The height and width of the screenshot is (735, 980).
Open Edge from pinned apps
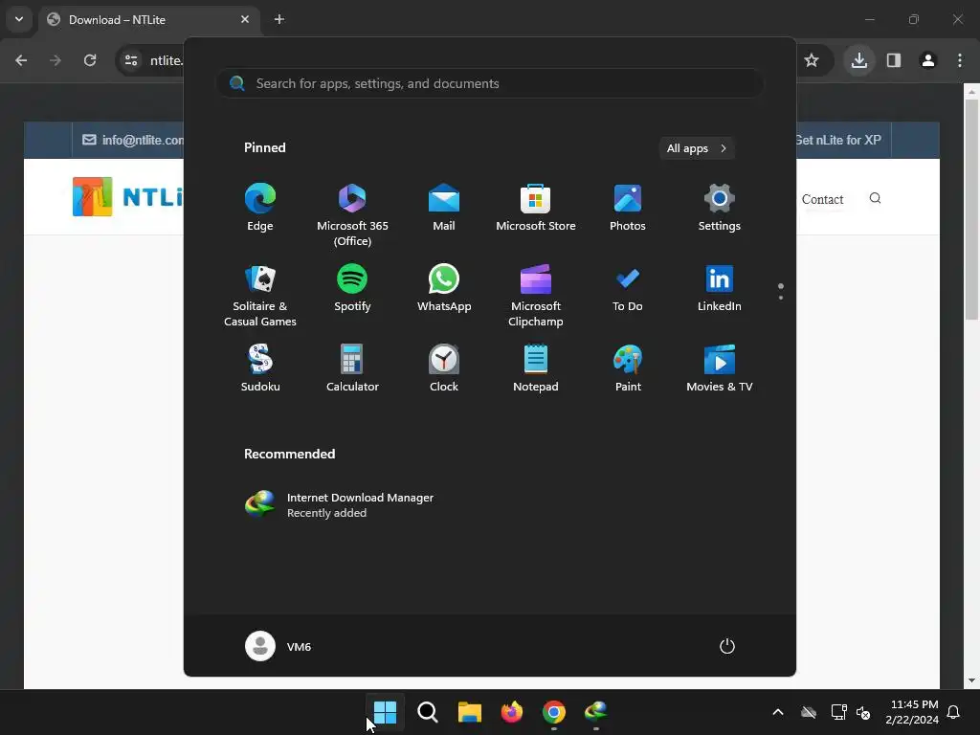click(x=260, y=208)
